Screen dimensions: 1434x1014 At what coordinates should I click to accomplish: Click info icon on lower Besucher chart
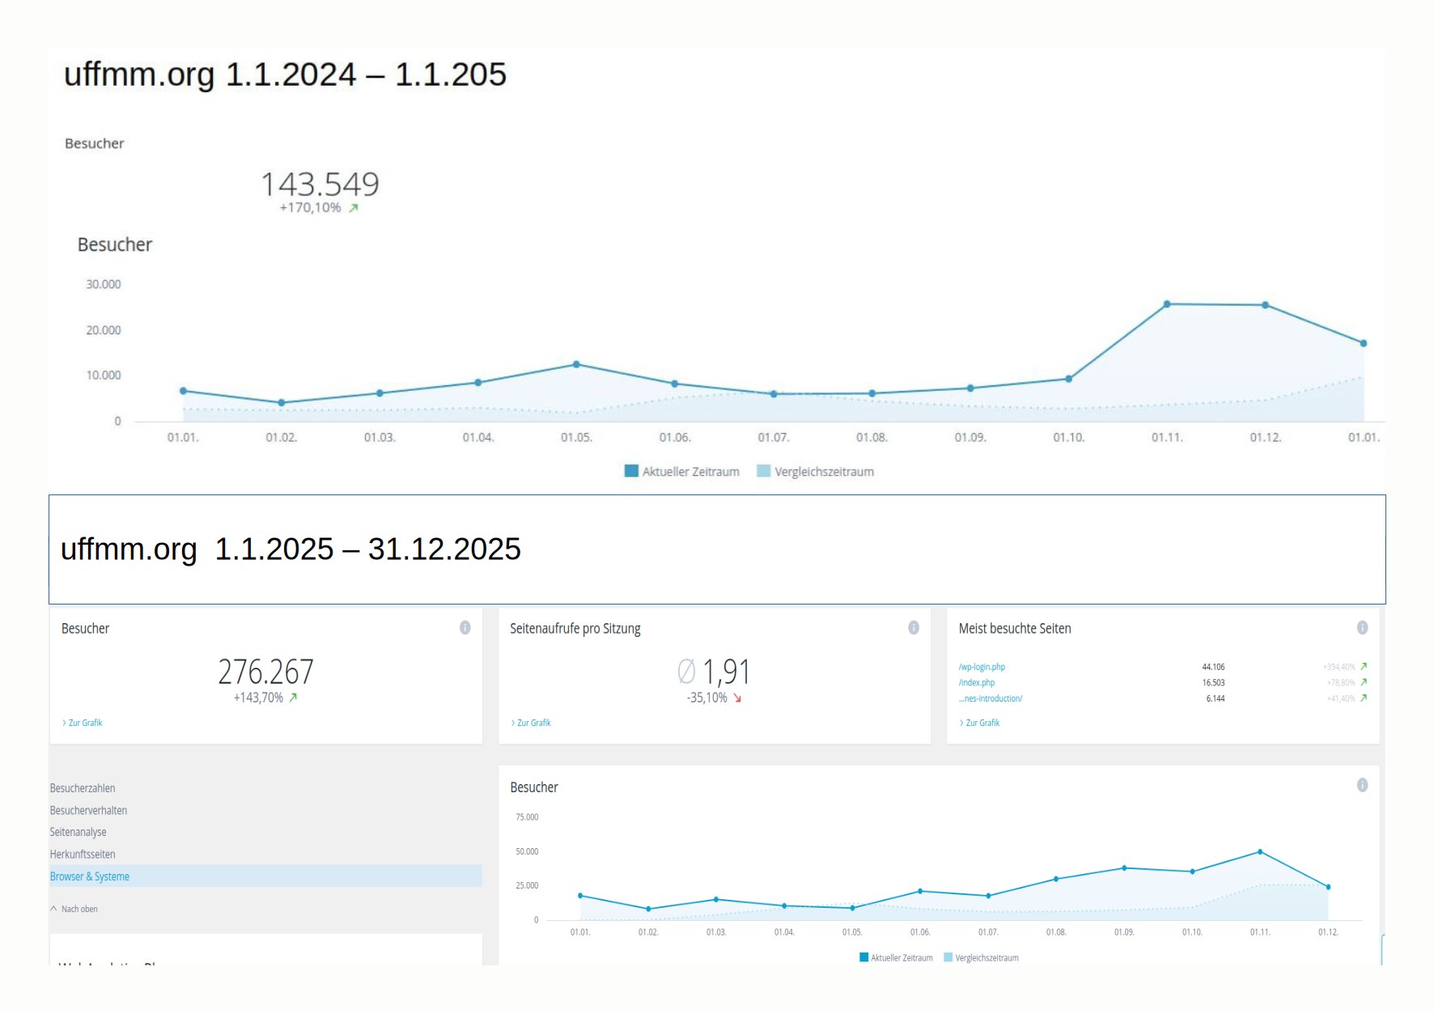click(1362, 785)
